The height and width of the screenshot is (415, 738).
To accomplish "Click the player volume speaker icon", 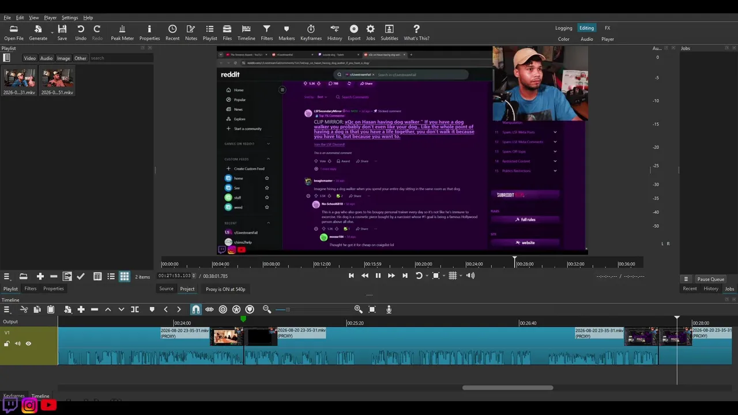I will click(x=470, y=276).
